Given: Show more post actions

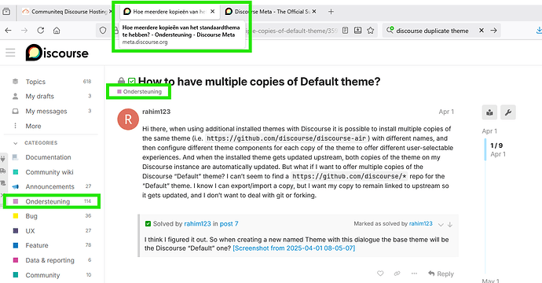Looking at the screenshot, I should tap(414, 274).
